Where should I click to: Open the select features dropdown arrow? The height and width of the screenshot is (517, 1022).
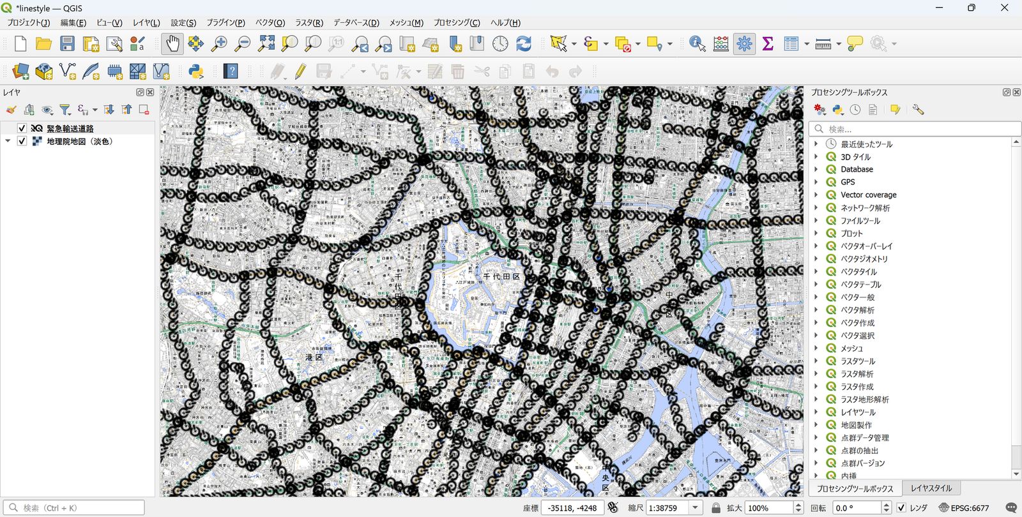[x=574, y=43]
